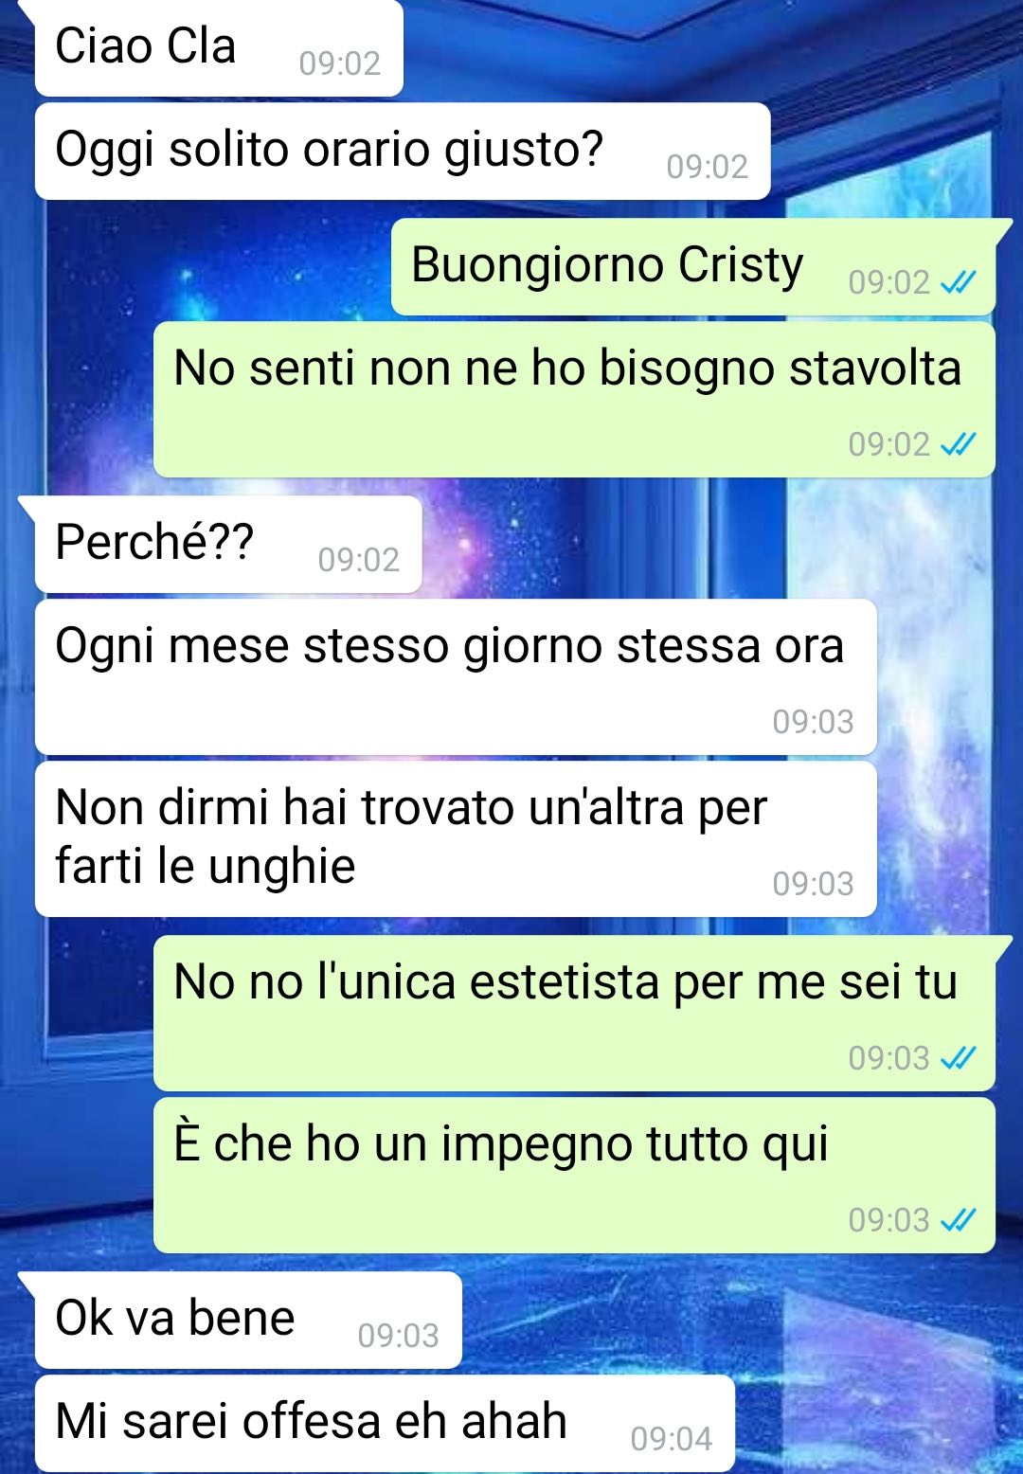Select the 'Buongiorno Cristy' sent message
The image size is (1023, 1474).
(693, 266)
